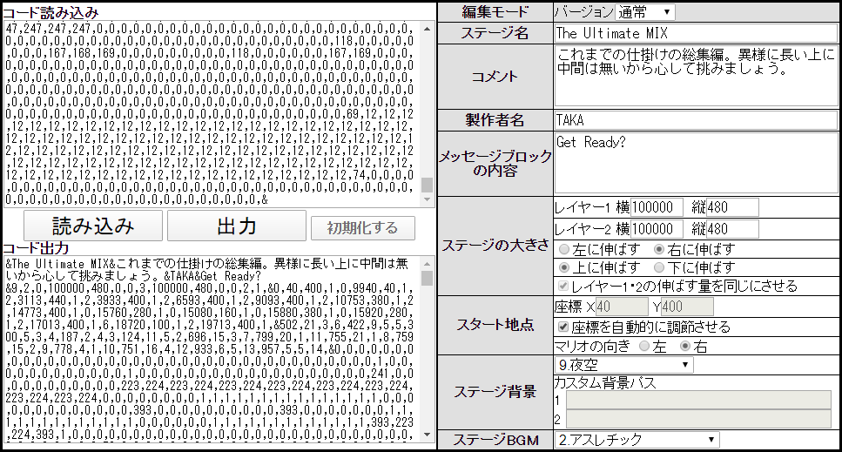Click the レイヤー1 横 width field
Image resolution: width=842 pixels, height=452 pixels.
[657, 207]
